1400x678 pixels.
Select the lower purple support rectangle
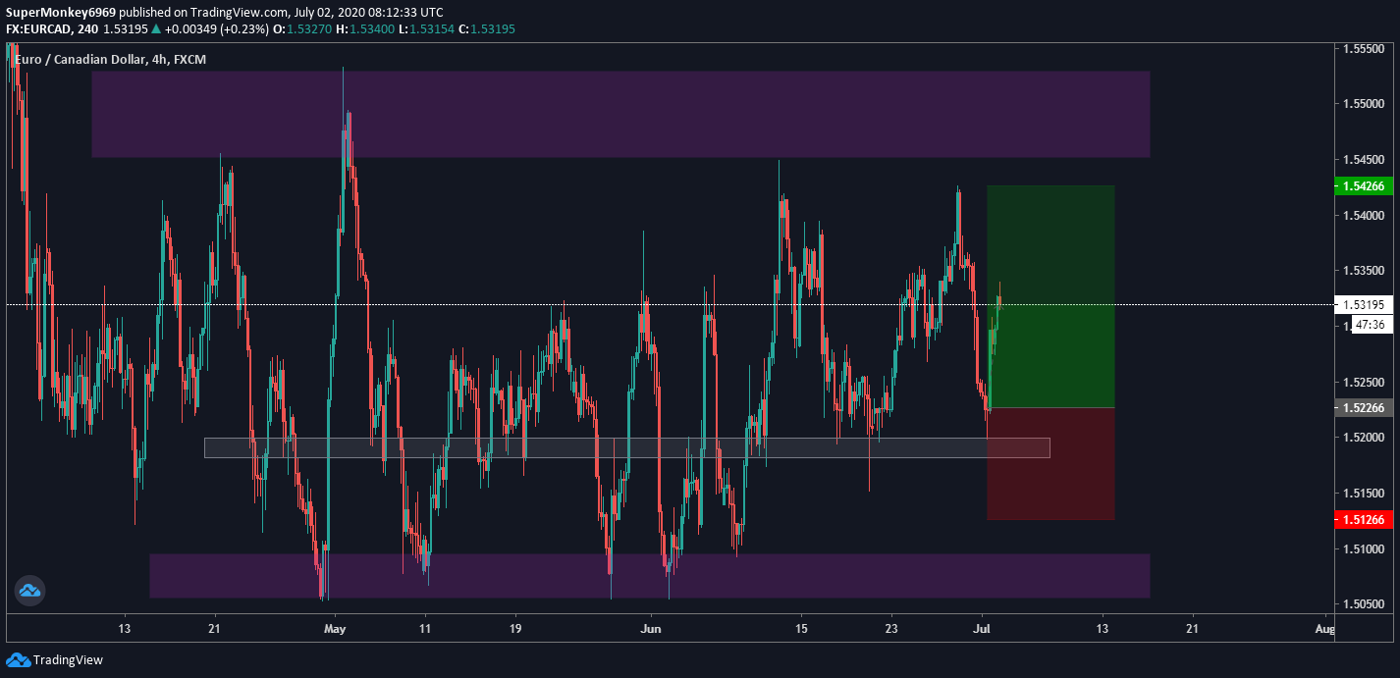click(649, 576)
